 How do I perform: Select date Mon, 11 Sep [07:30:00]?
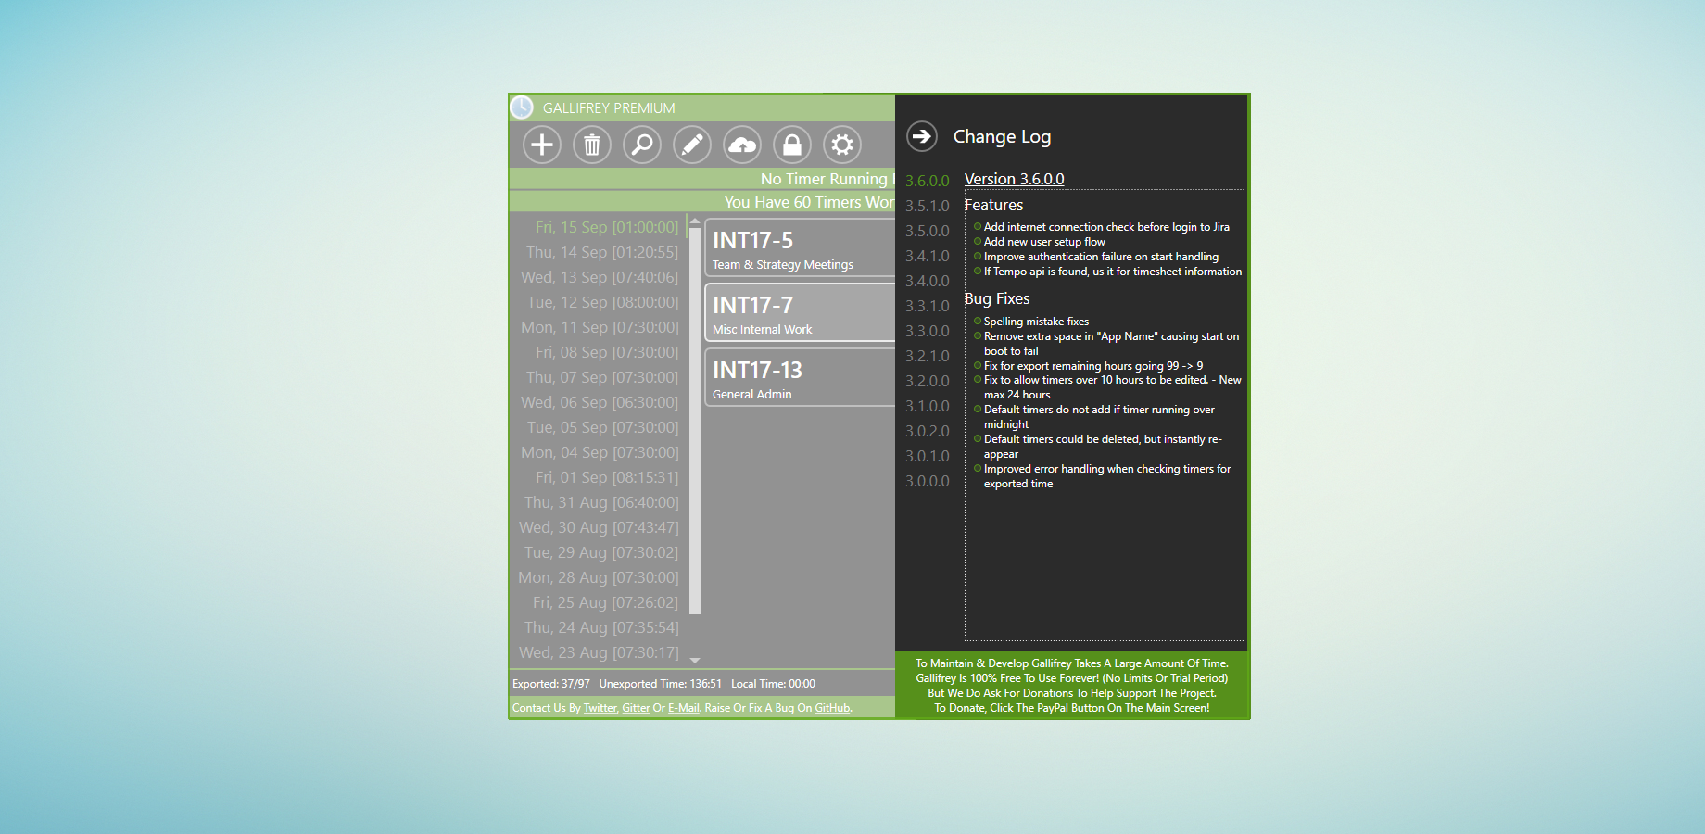(599, 327)
